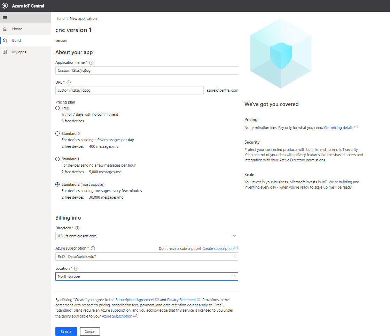The height and width of the screenshot is (336, 390).
Task: Click the Azure IoT Central logo icon
Action: pos(5,6)
